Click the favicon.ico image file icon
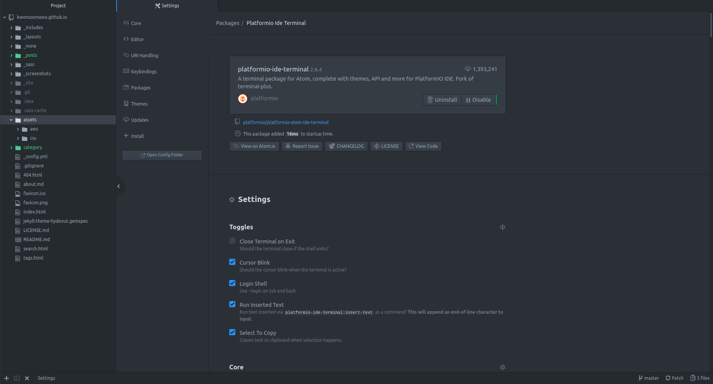Screen dimensions: 713x384 [x=18, y=194]
